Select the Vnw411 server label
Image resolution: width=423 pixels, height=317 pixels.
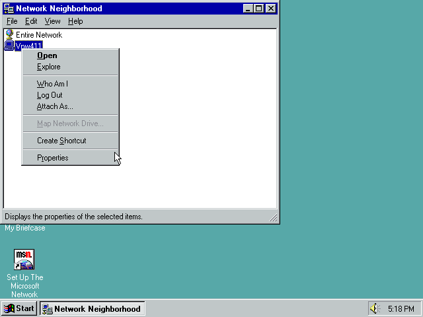coord(28,46)
